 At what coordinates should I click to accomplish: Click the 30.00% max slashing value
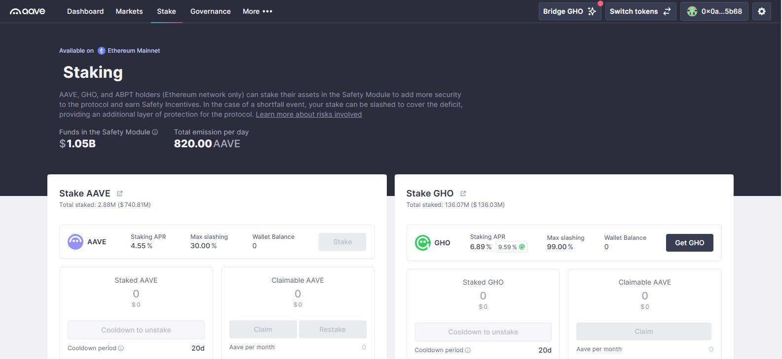coord(204,246)
